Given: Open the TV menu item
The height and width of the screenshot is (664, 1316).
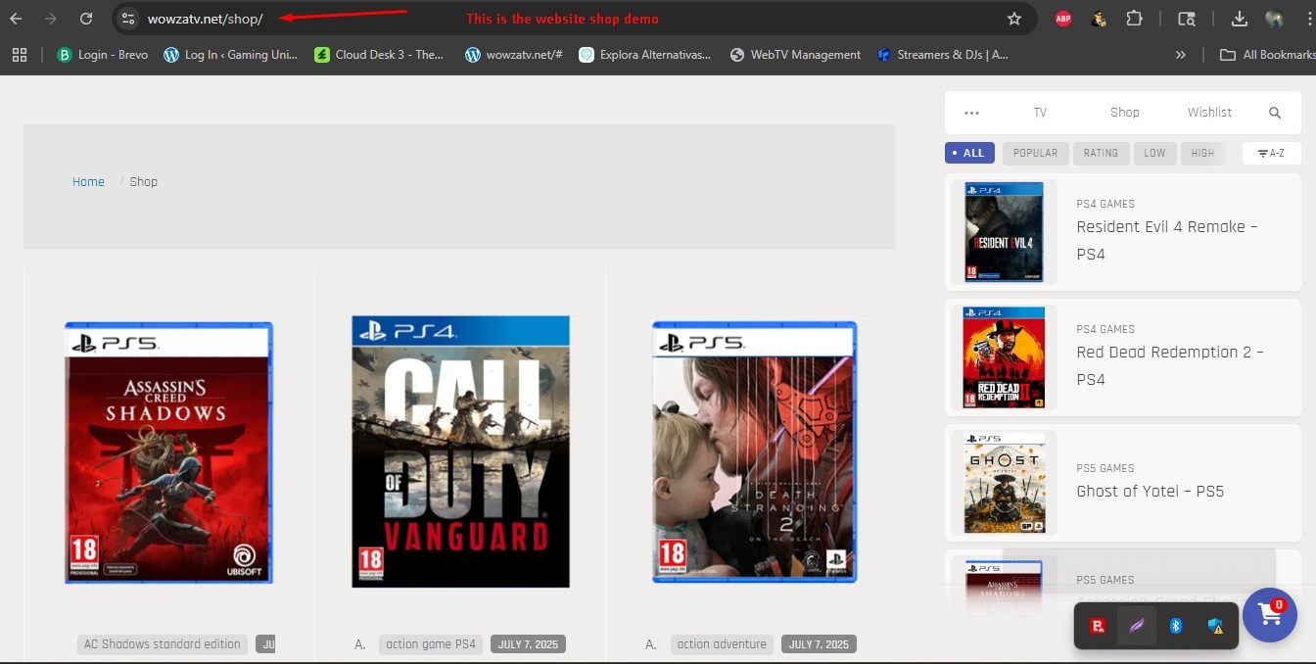Looking at the screenshot, I should coord(1040,113).
